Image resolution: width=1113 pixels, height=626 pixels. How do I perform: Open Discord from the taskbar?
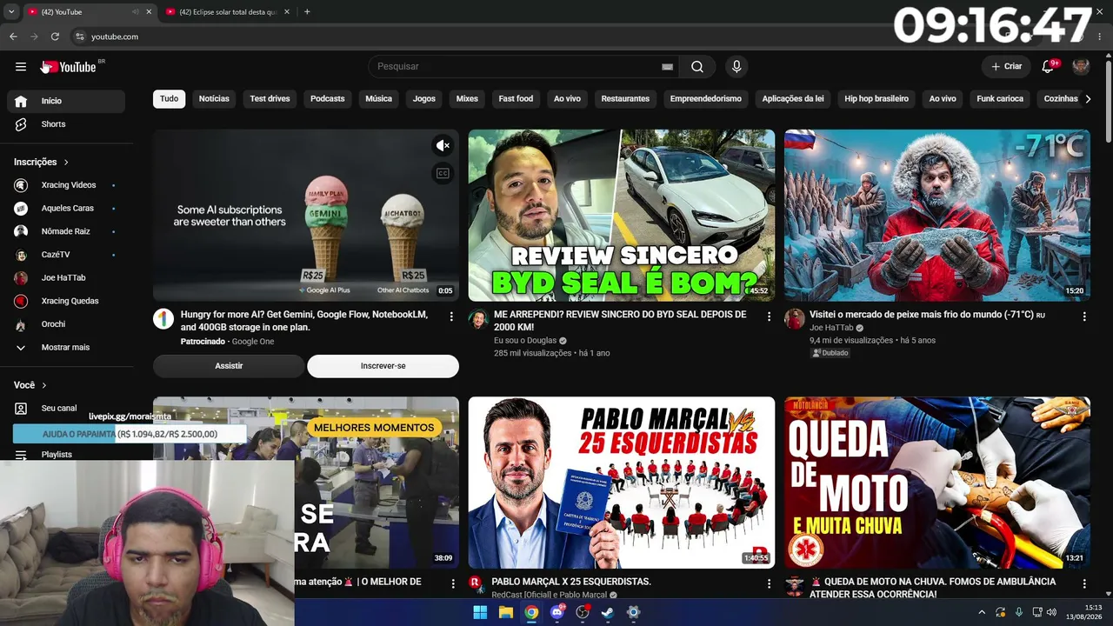point(557,613)
